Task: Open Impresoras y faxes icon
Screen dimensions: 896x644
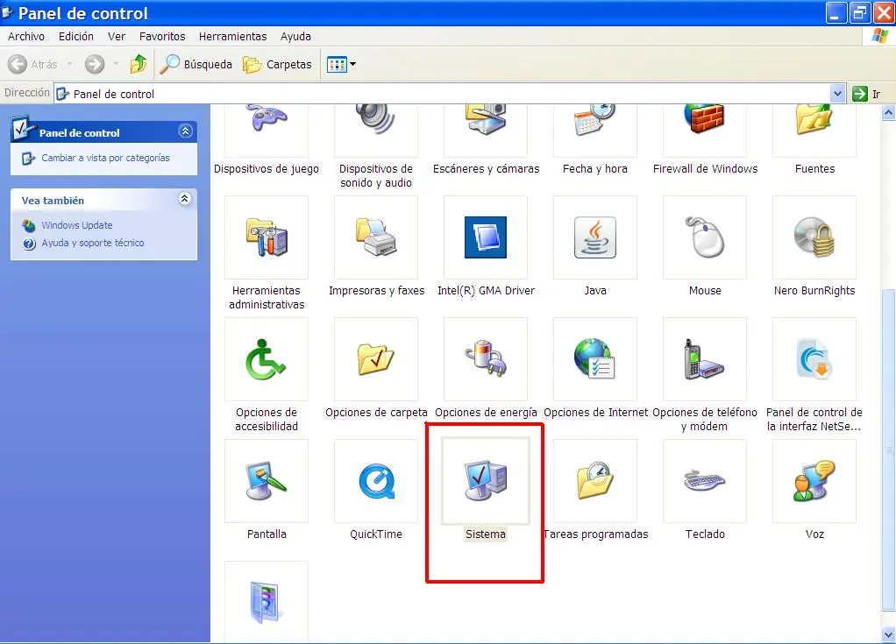Action: tap(376, 237)
